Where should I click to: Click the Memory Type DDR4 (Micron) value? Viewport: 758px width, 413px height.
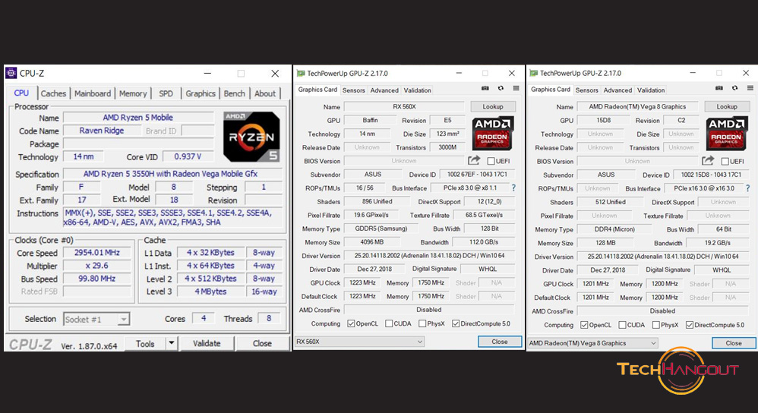[614, 229]
